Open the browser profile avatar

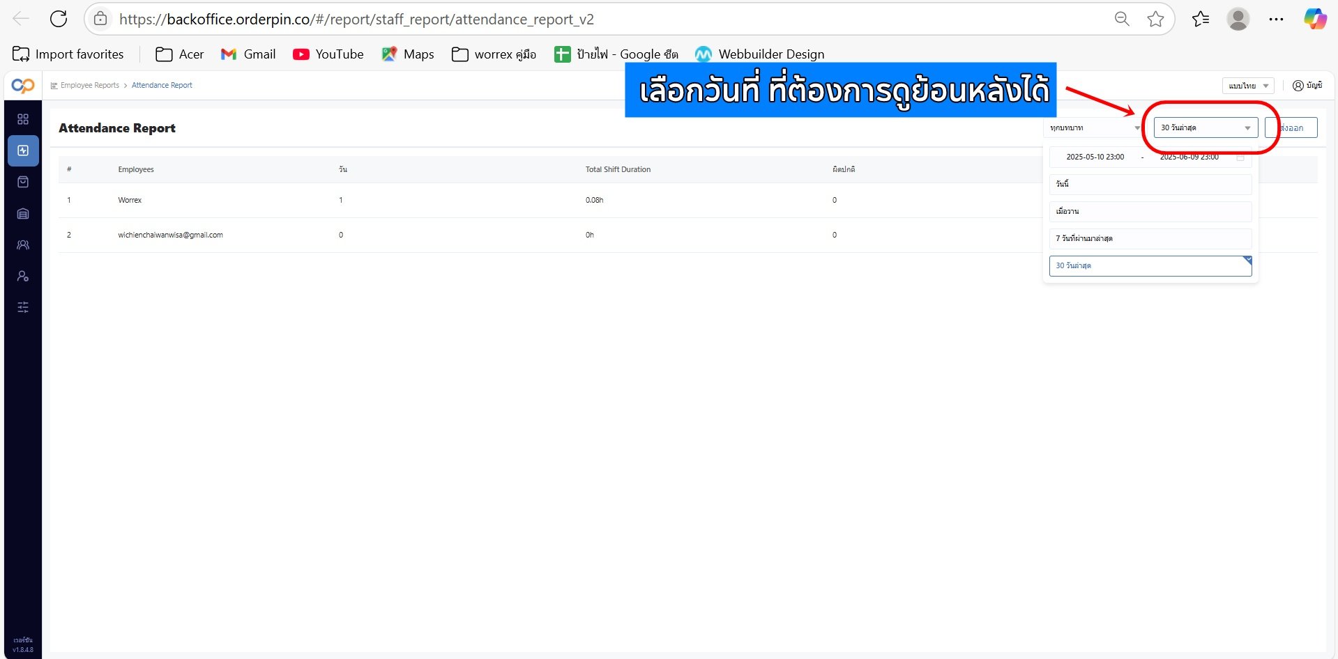coord(1238,19)
